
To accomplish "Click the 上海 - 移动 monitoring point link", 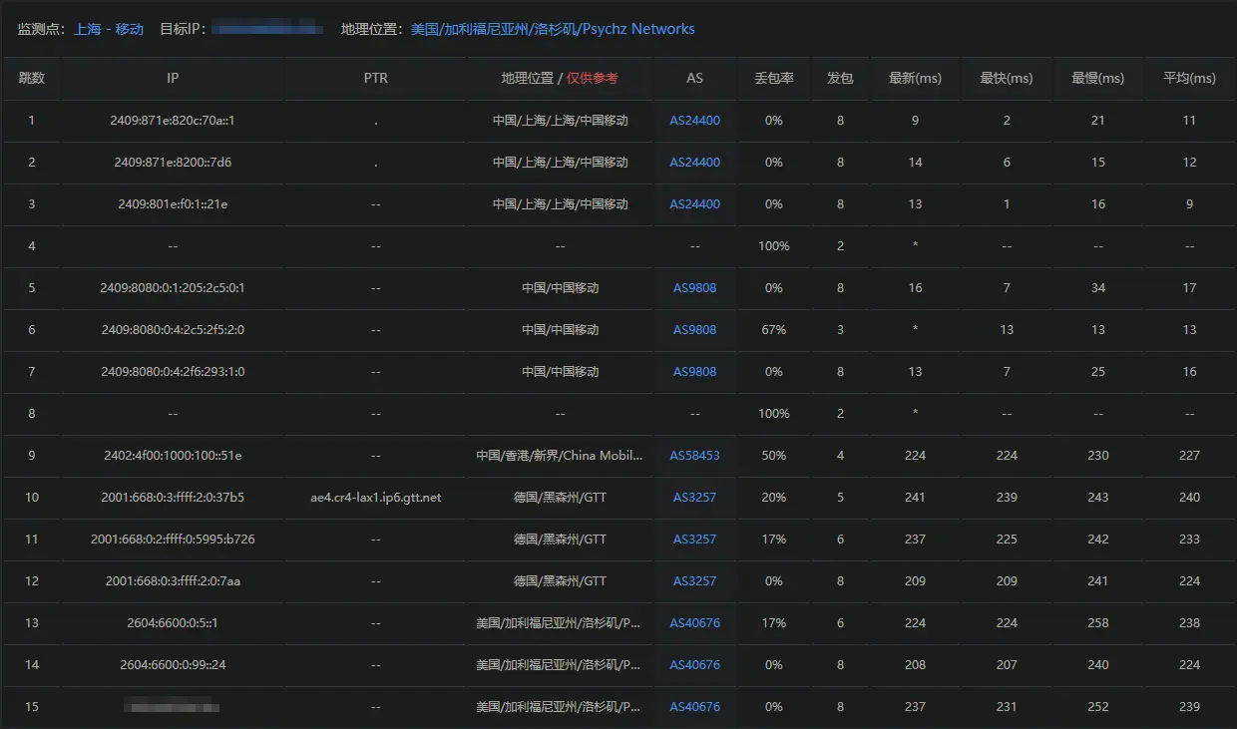I will [108, 29].
